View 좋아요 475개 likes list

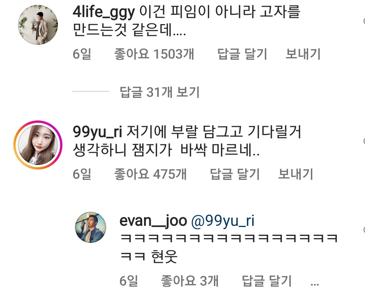point(150,174)
